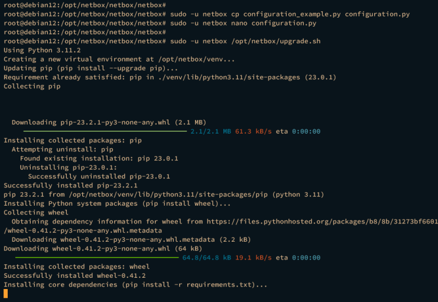
Task: Click the "Installing core dependencies" line
Action: click(135, 284)
